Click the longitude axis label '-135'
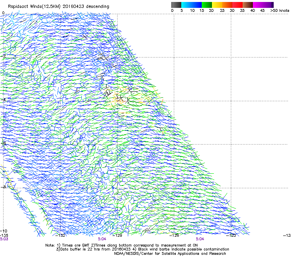The image size is (291, 256). 4,236
